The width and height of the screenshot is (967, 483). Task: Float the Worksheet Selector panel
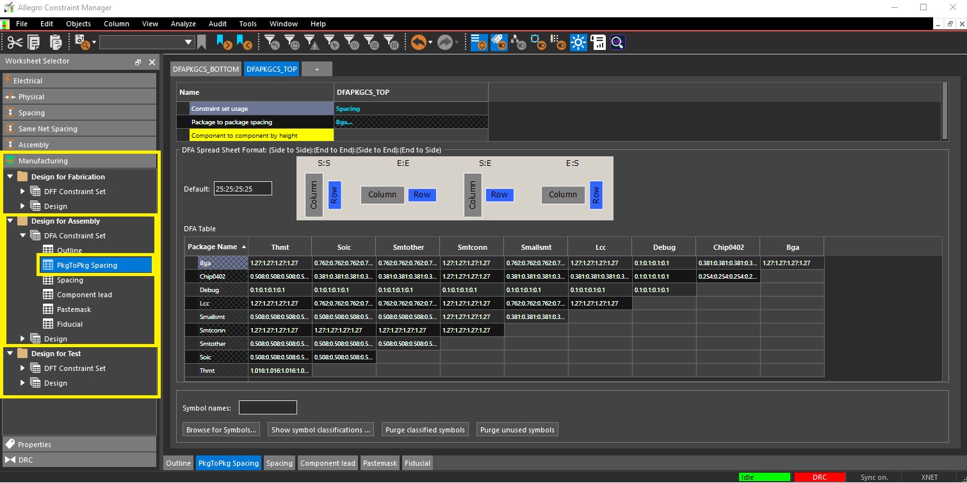pos(138,62)
